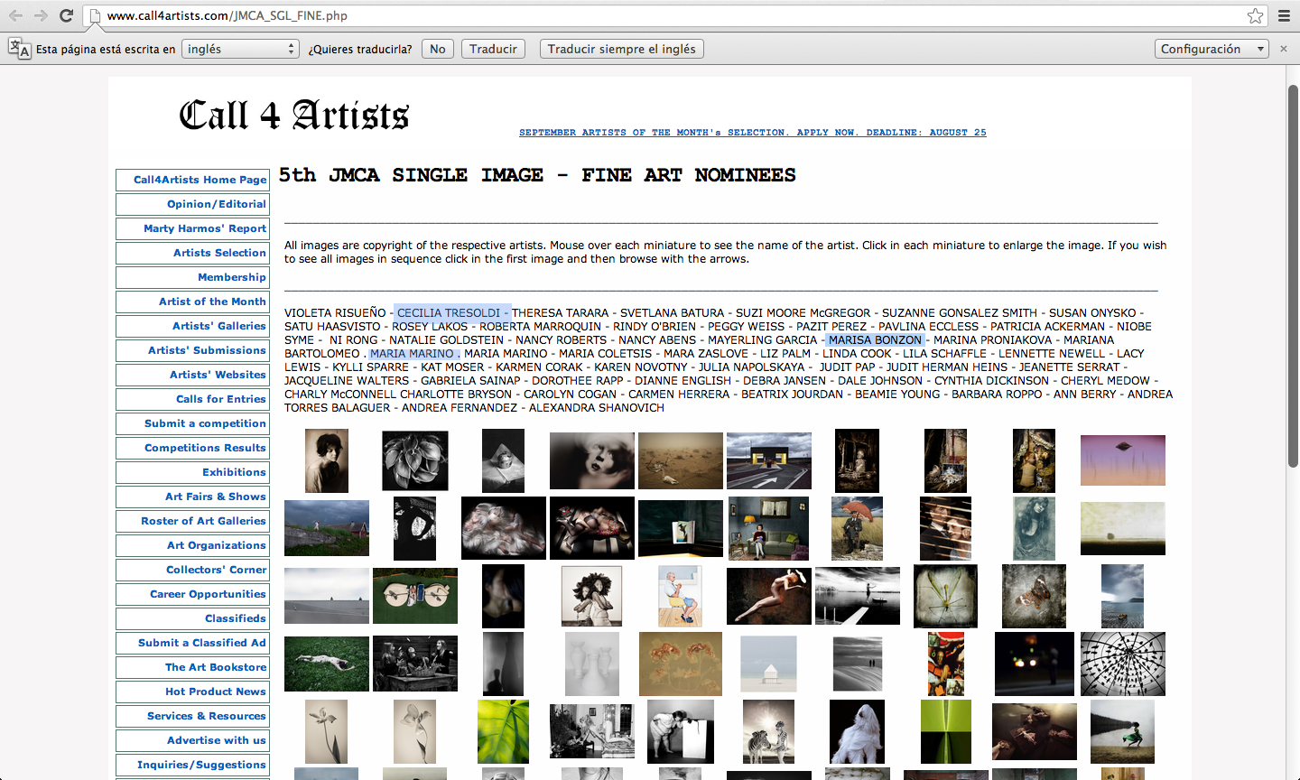Expand the Configuración dropdown
The image size is (1300, 780).
1212,49
